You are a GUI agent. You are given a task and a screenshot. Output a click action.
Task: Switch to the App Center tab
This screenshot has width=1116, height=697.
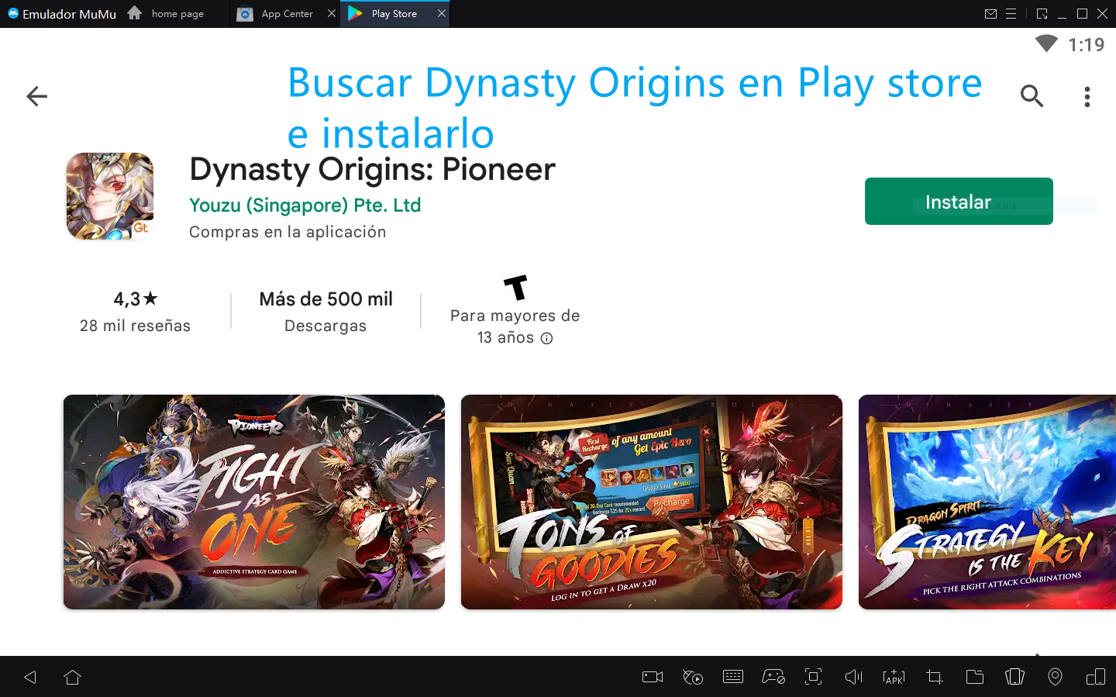point(287,14)
